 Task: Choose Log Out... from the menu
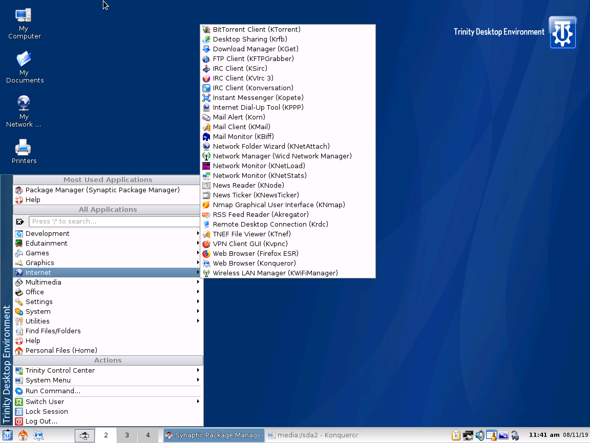click(107, 421)
